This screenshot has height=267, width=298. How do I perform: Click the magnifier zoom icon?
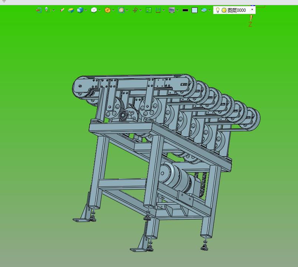[121, 10]
